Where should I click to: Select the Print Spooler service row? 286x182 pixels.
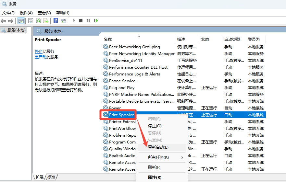coord(184,115)
